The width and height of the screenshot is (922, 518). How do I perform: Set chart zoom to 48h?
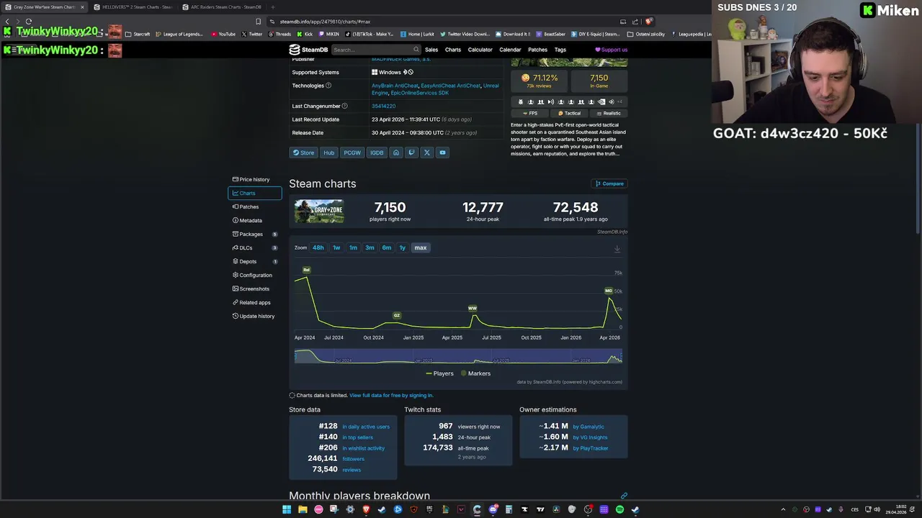tap(318, 247)
